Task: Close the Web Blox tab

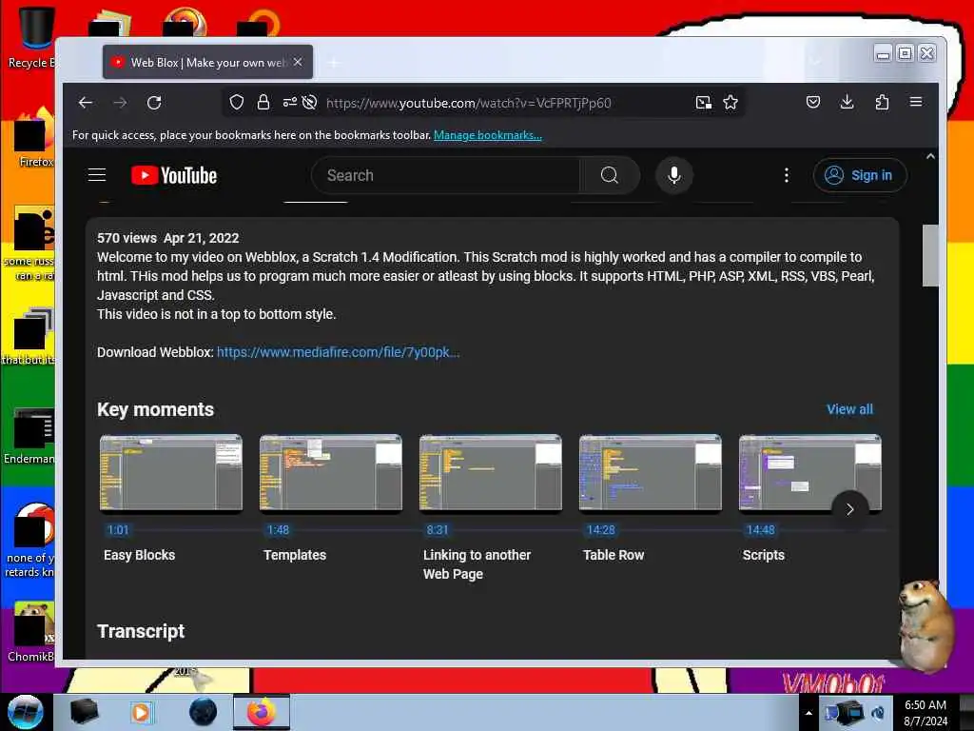Action: click(298, 62)
